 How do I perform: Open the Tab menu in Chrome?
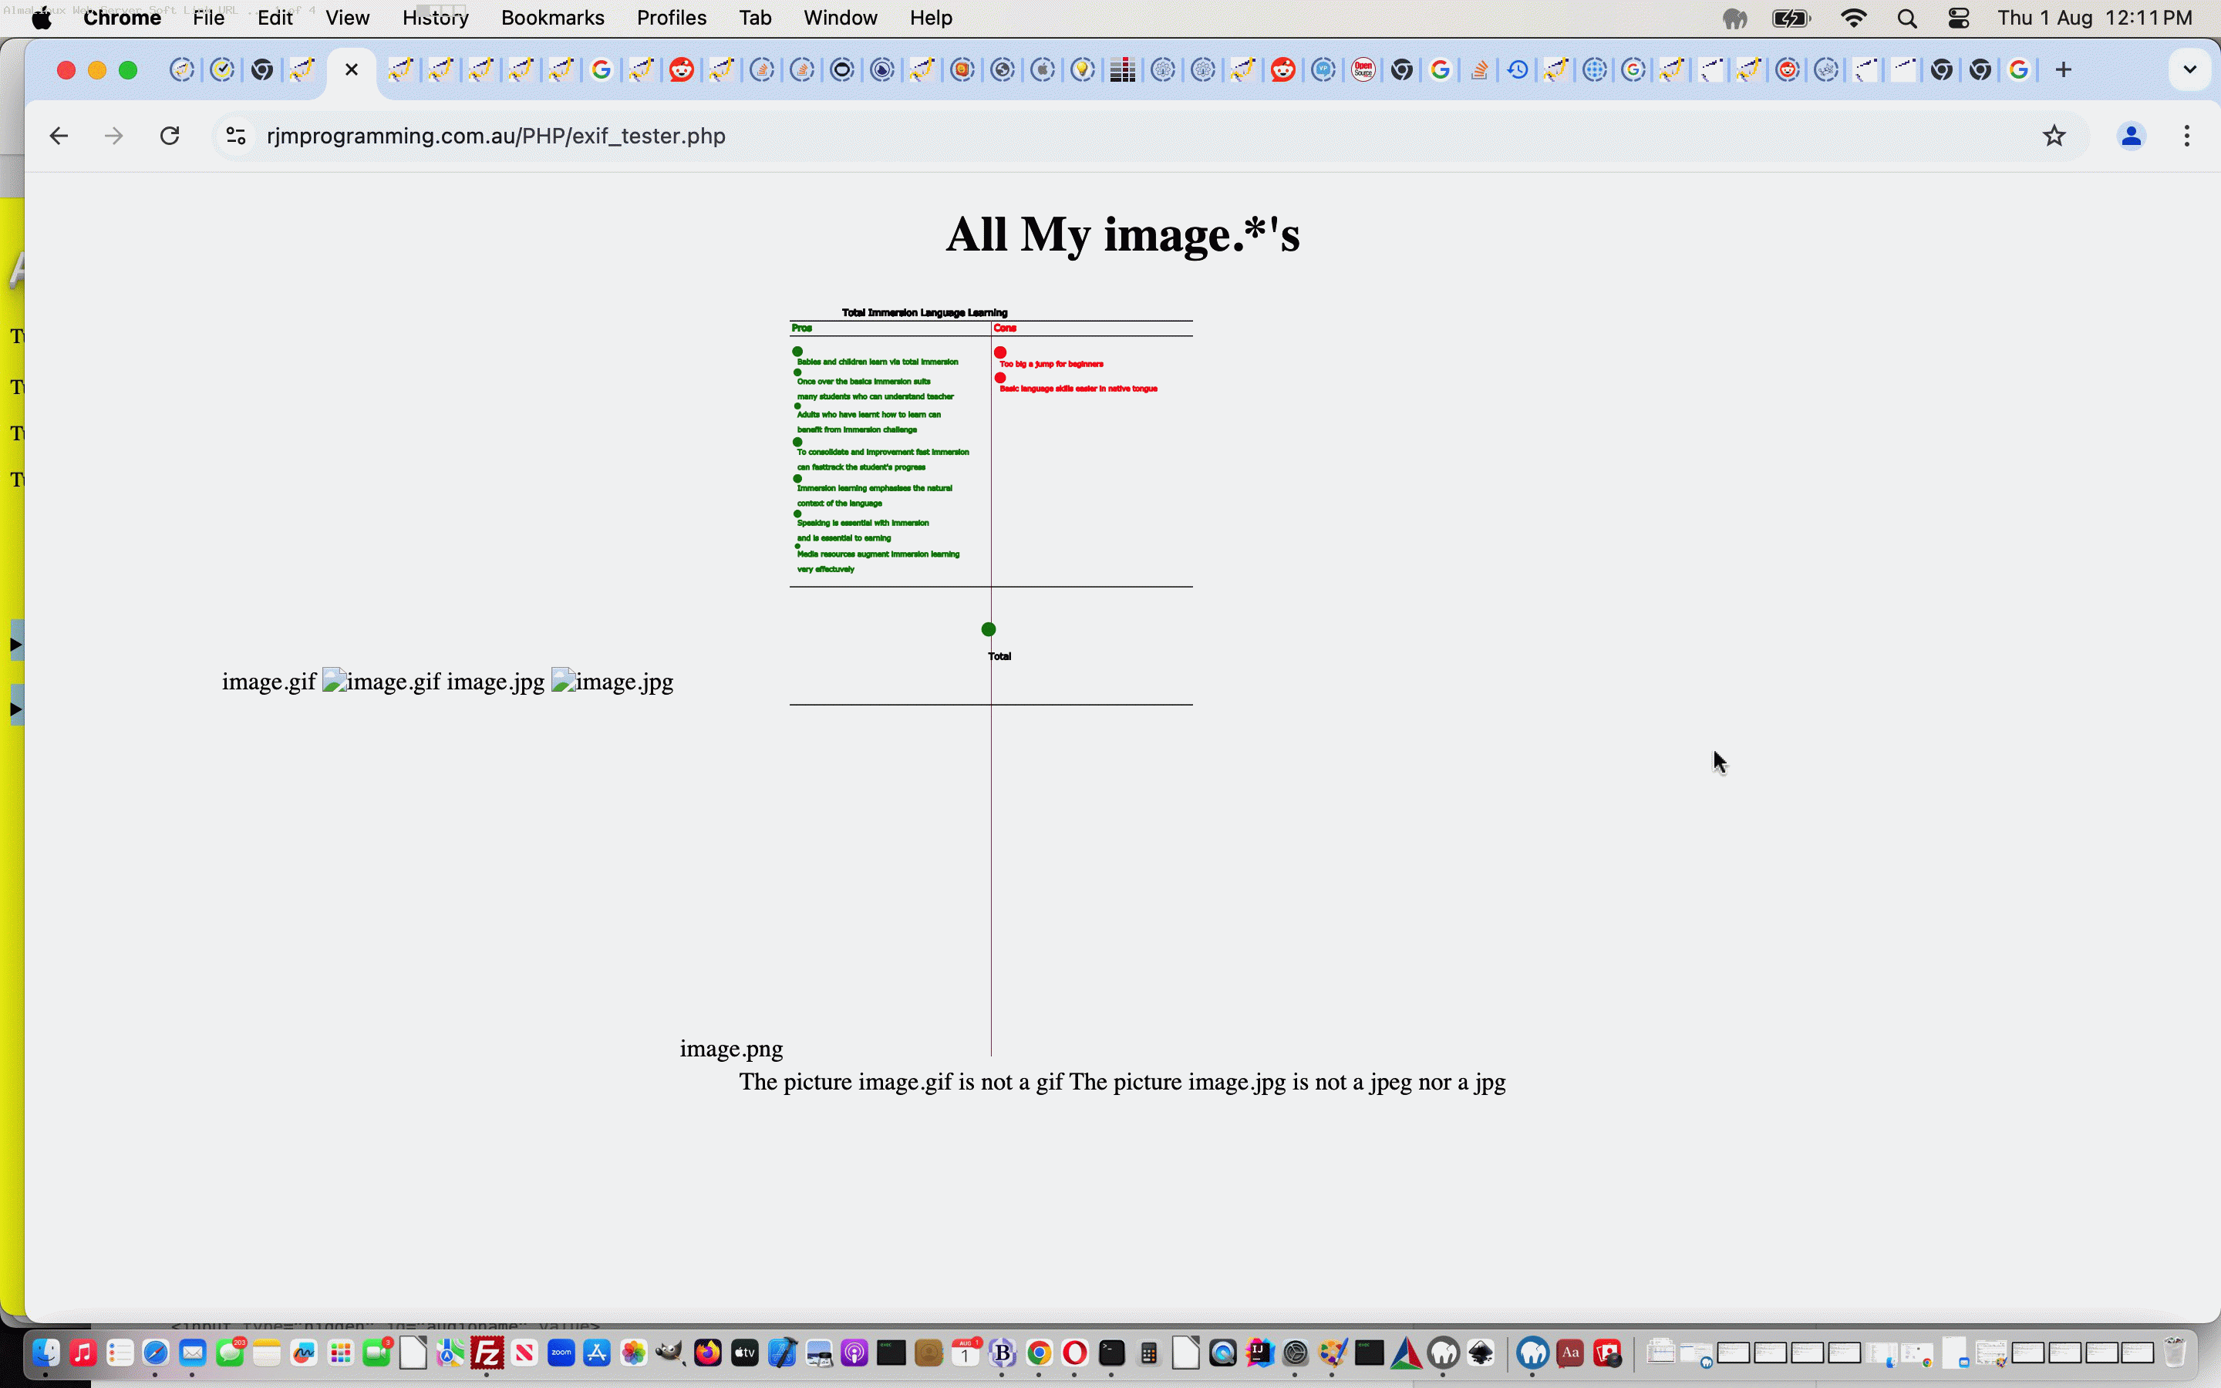click(x=755, y=18)
